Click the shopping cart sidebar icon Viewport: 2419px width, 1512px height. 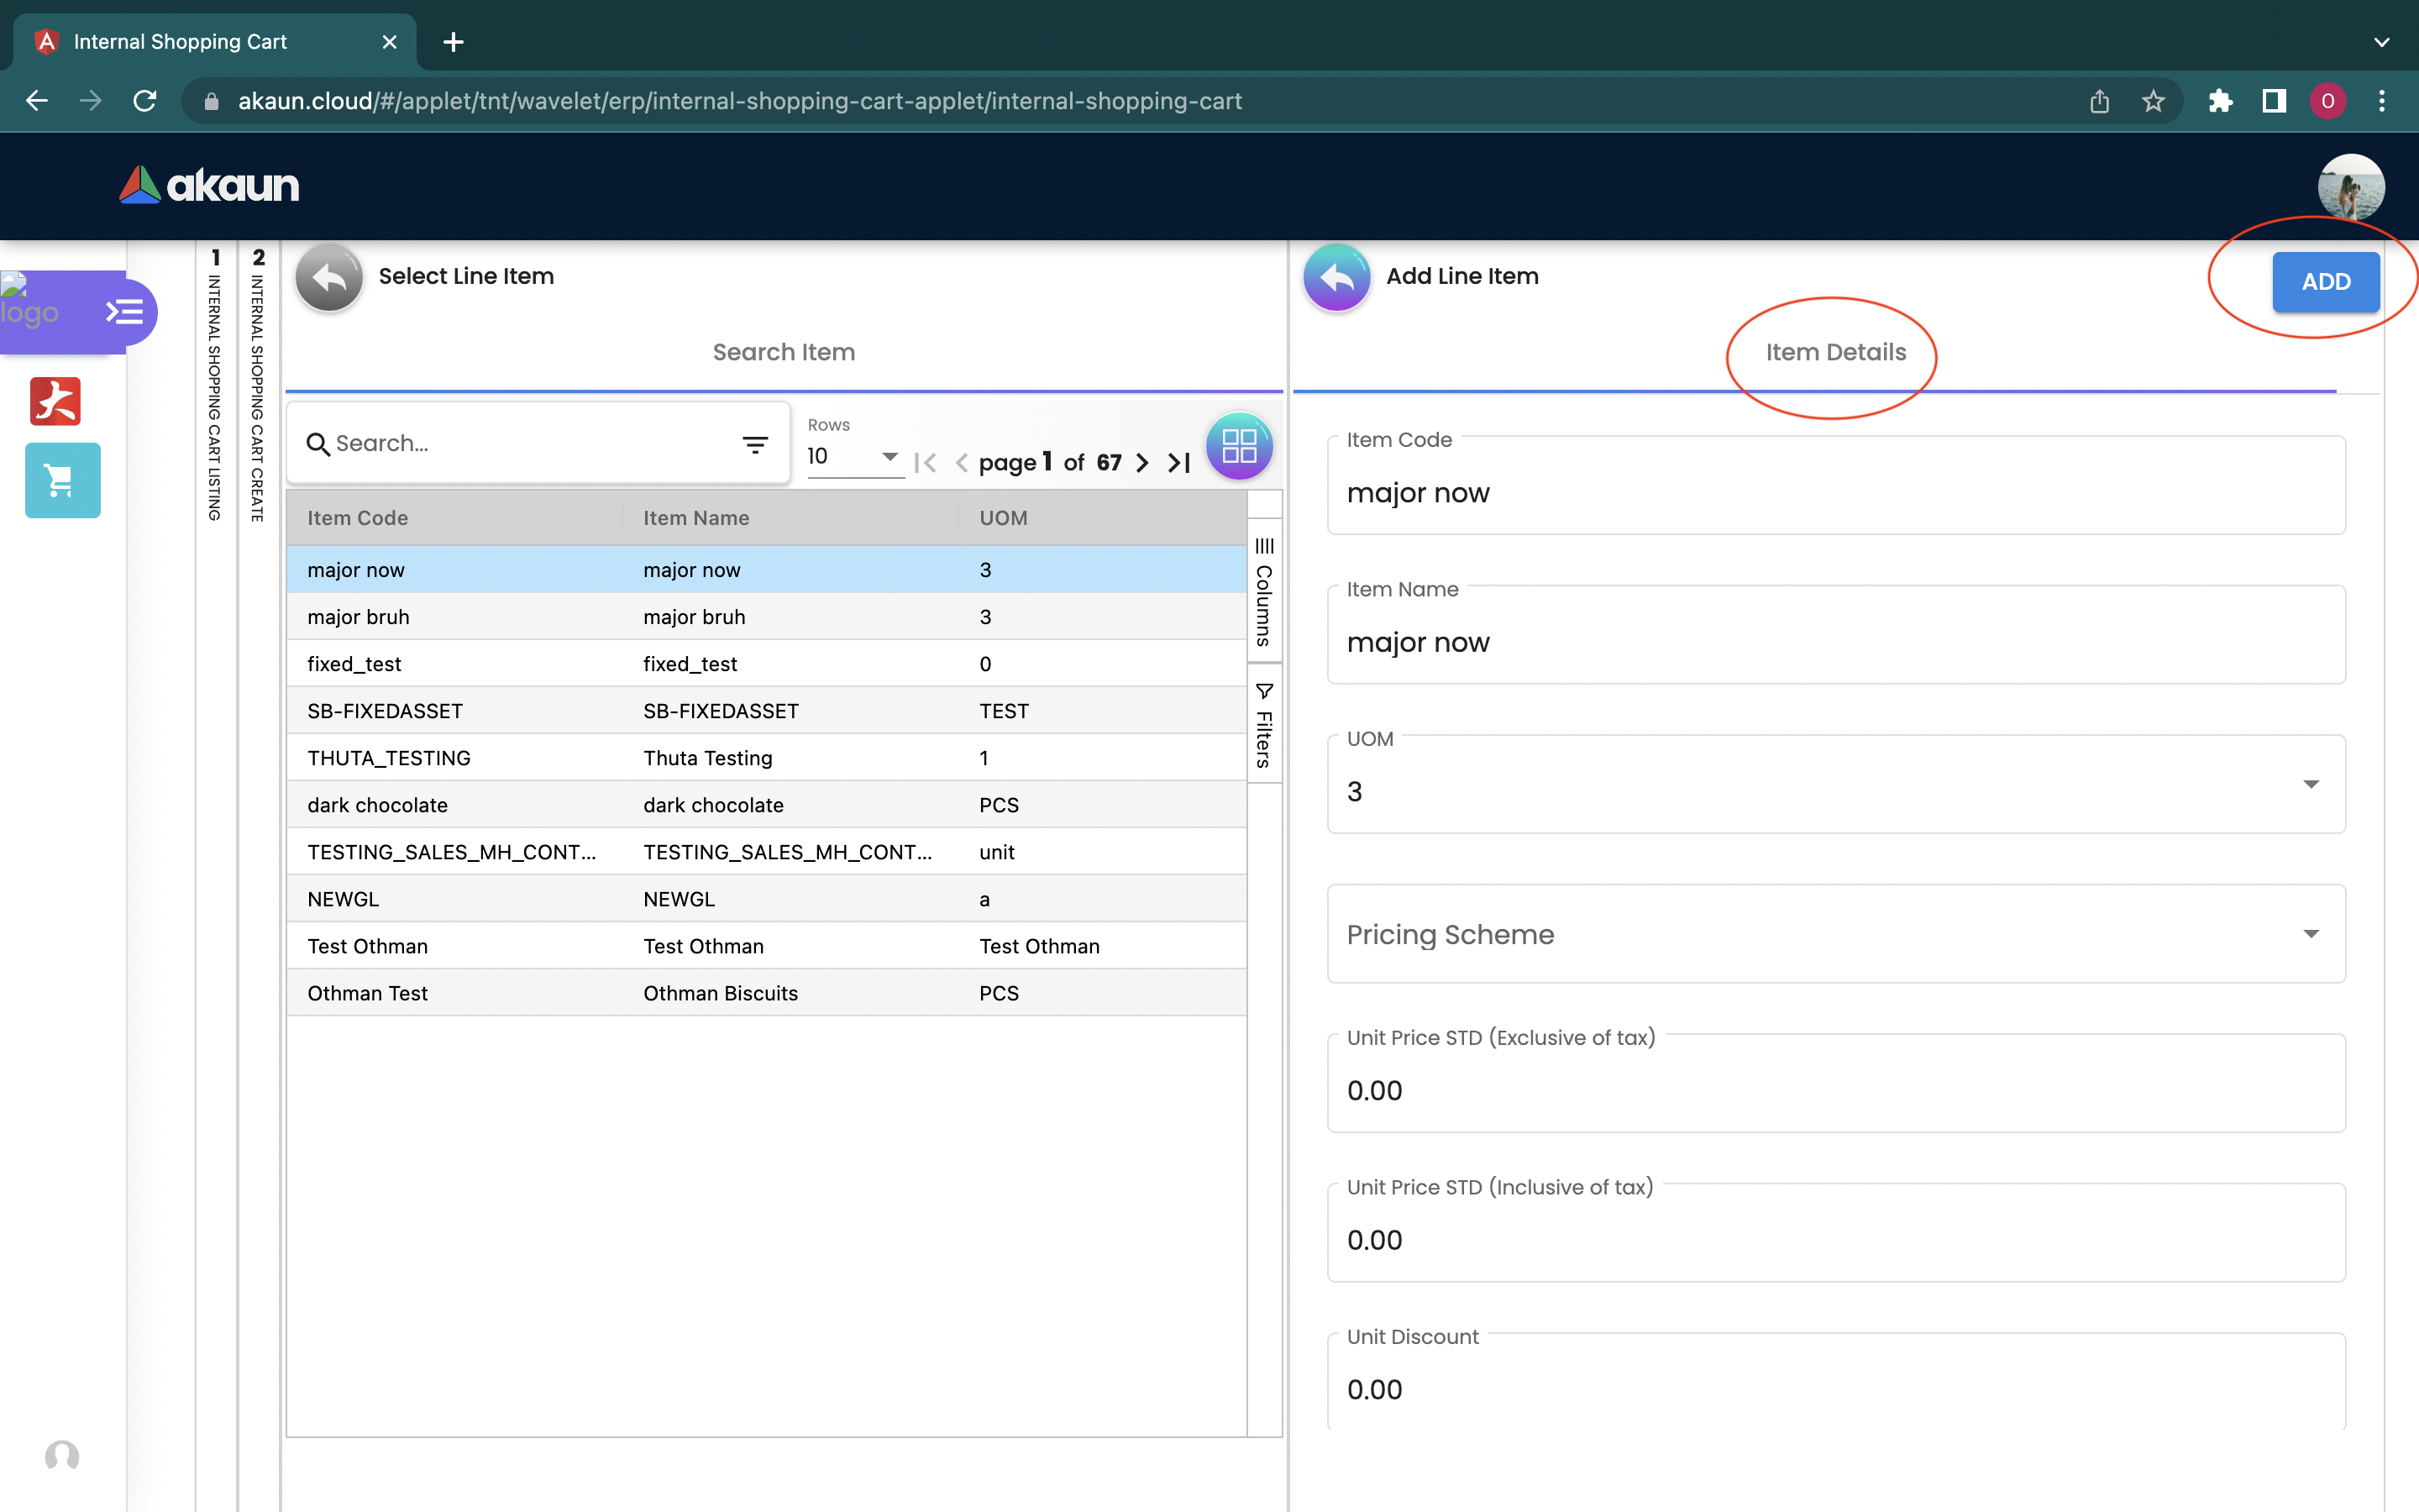coord(62,481)
